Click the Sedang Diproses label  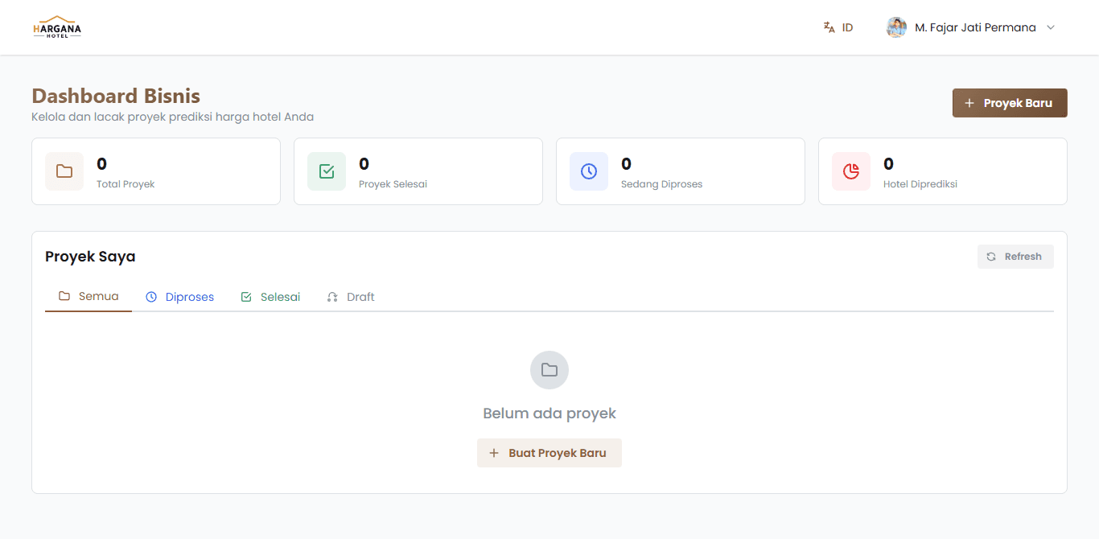coord(661,184)
